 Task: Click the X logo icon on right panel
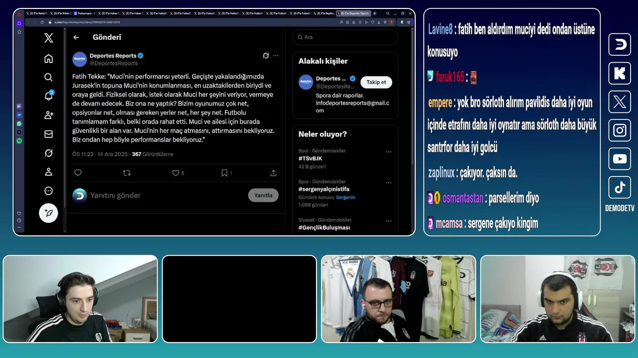(x=620, y=102)
